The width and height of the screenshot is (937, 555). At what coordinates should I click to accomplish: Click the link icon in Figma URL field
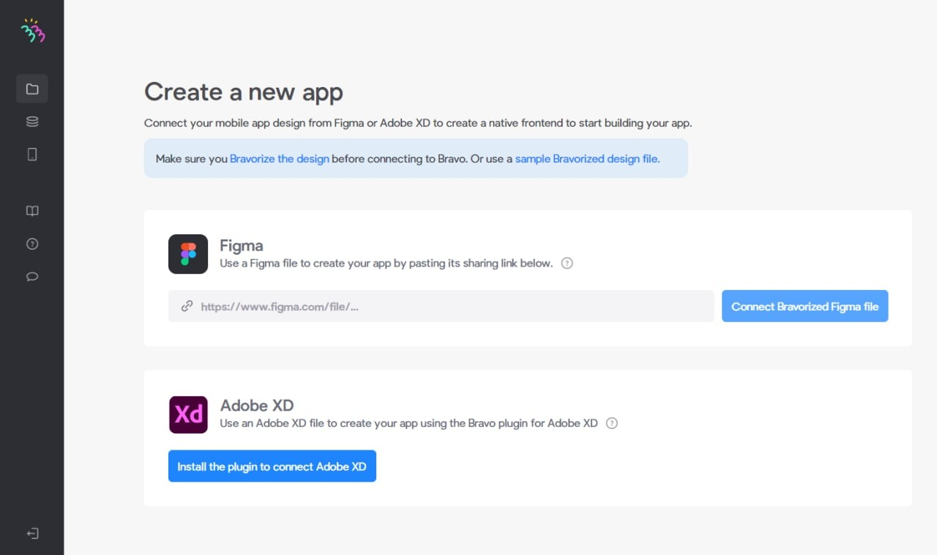[x=187, y=306]
